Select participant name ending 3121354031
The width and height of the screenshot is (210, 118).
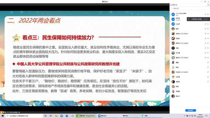pyautogui.click(x=182, y=72)
